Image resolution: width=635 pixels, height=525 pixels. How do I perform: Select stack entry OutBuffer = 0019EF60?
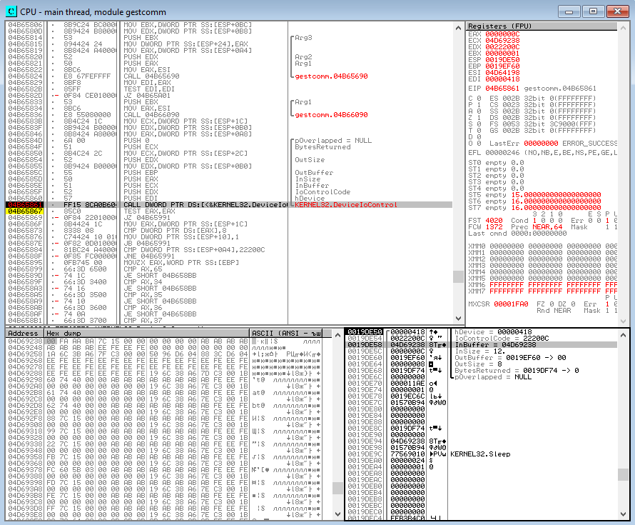[510, 358]
